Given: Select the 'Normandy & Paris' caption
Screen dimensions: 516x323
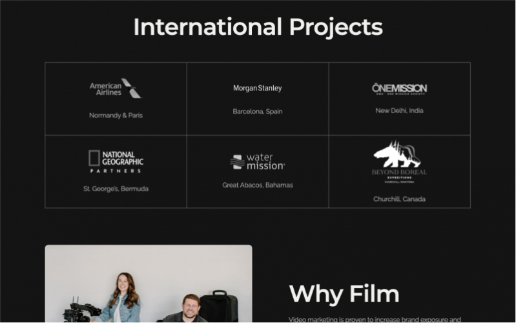Looking at the screenshot, I should (116, 116).
